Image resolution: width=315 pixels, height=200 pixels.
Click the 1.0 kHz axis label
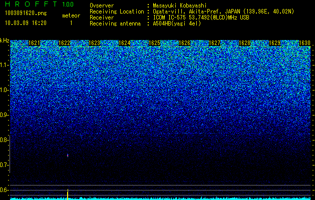coord(4,90)
